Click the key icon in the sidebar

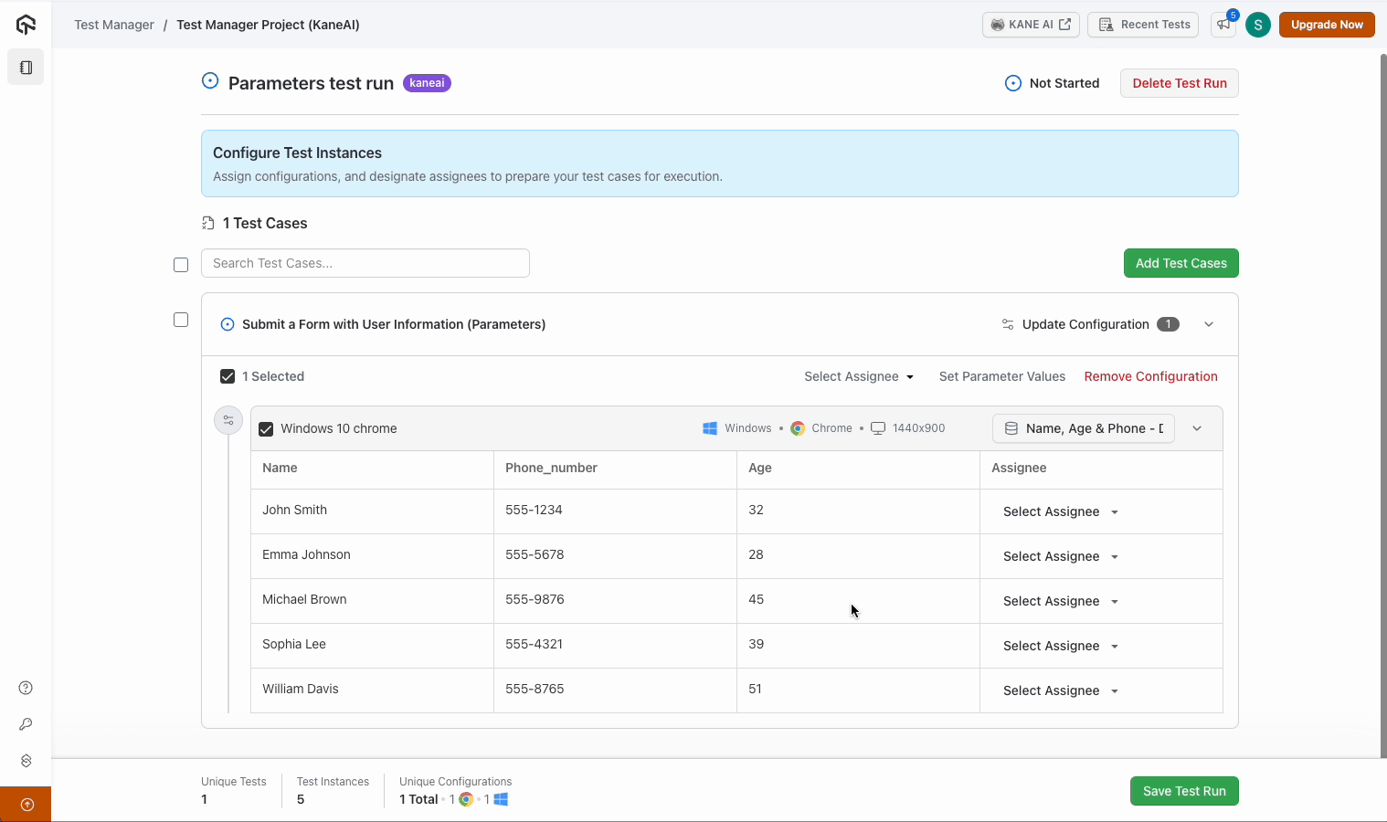(26, 724)
